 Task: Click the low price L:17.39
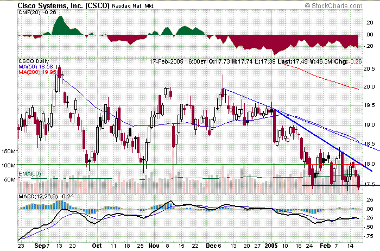pyautogui.click(x=265, y=61)
